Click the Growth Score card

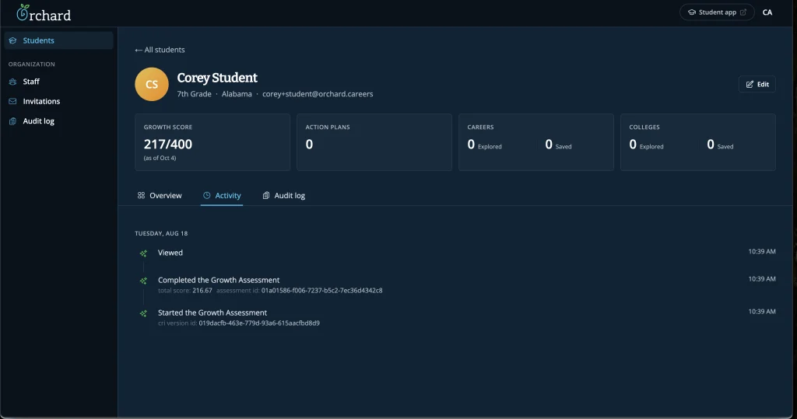(212, 142)
